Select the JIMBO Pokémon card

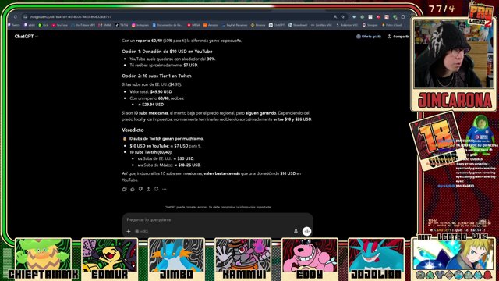[176, 259]
